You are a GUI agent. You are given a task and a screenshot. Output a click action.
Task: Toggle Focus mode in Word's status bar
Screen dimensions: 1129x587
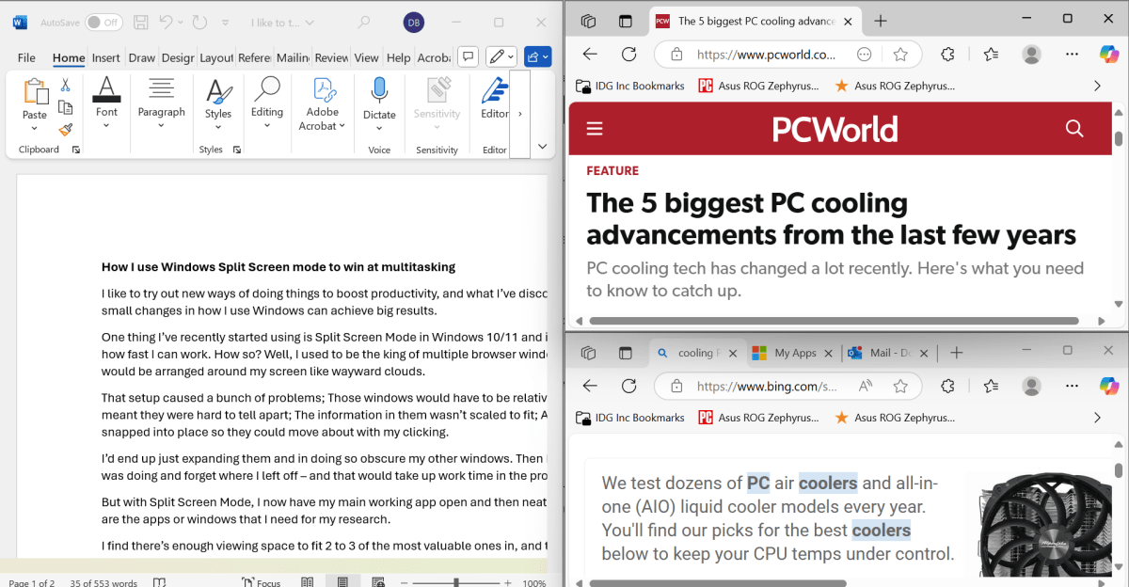[262, 582]
